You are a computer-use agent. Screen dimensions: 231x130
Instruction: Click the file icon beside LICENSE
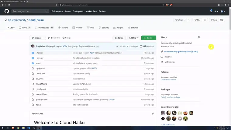[33, 79]
